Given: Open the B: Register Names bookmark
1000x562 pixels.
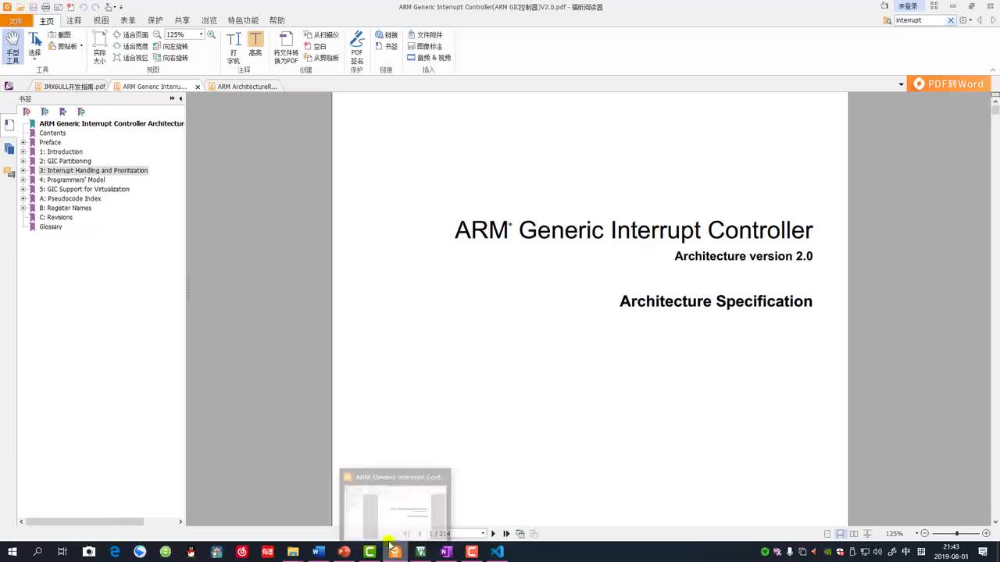Looking at the screenshot, I should point(66,208).
